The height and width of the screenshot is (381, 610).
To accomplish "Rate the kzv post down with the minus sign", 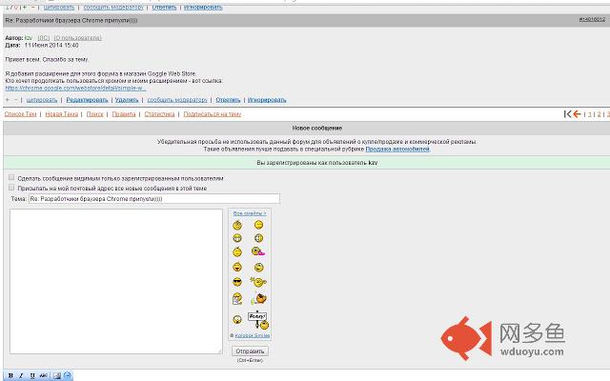I will 15,100.
